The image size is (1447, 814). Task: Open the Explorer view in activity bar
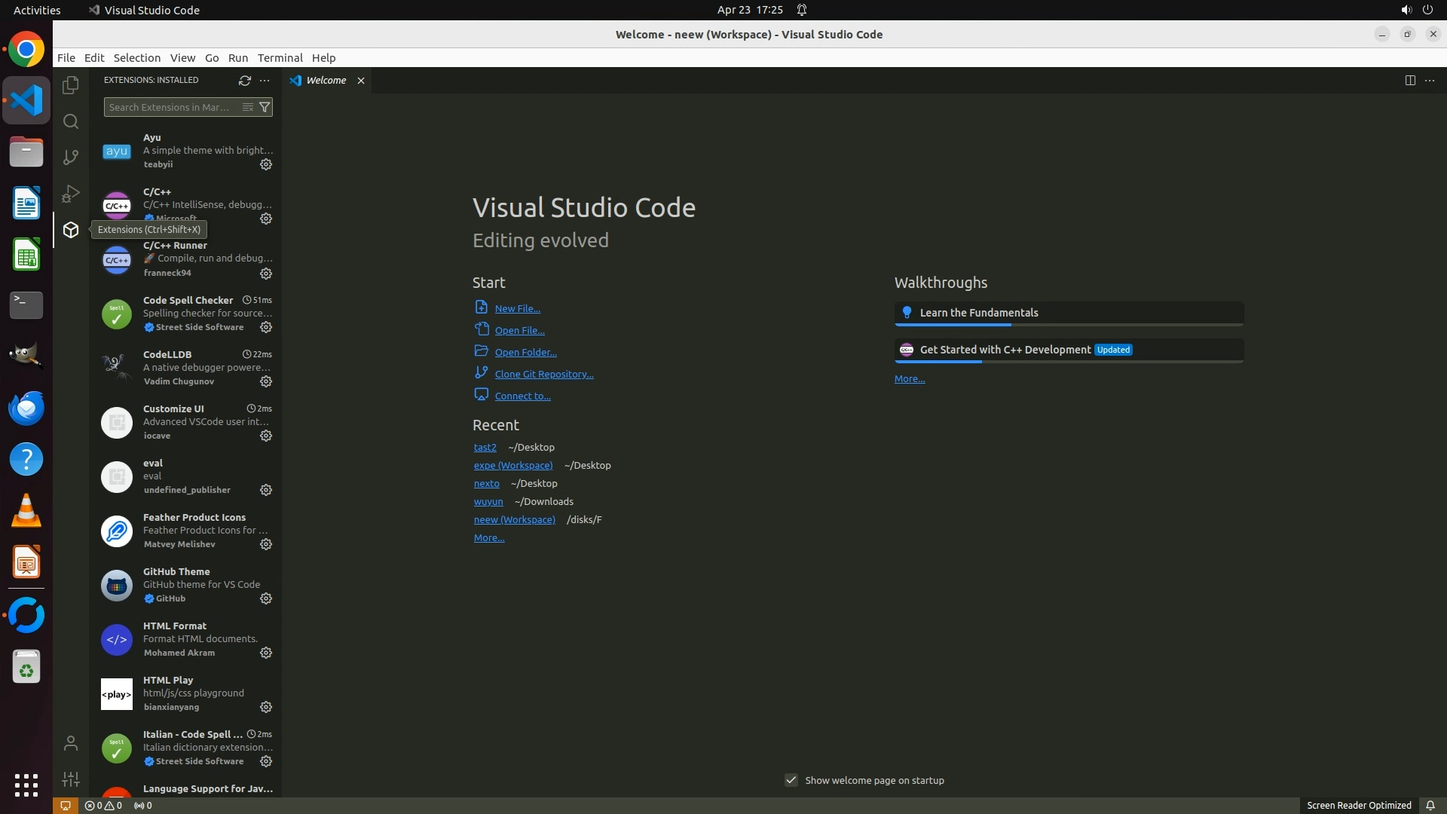pos(71,85)
